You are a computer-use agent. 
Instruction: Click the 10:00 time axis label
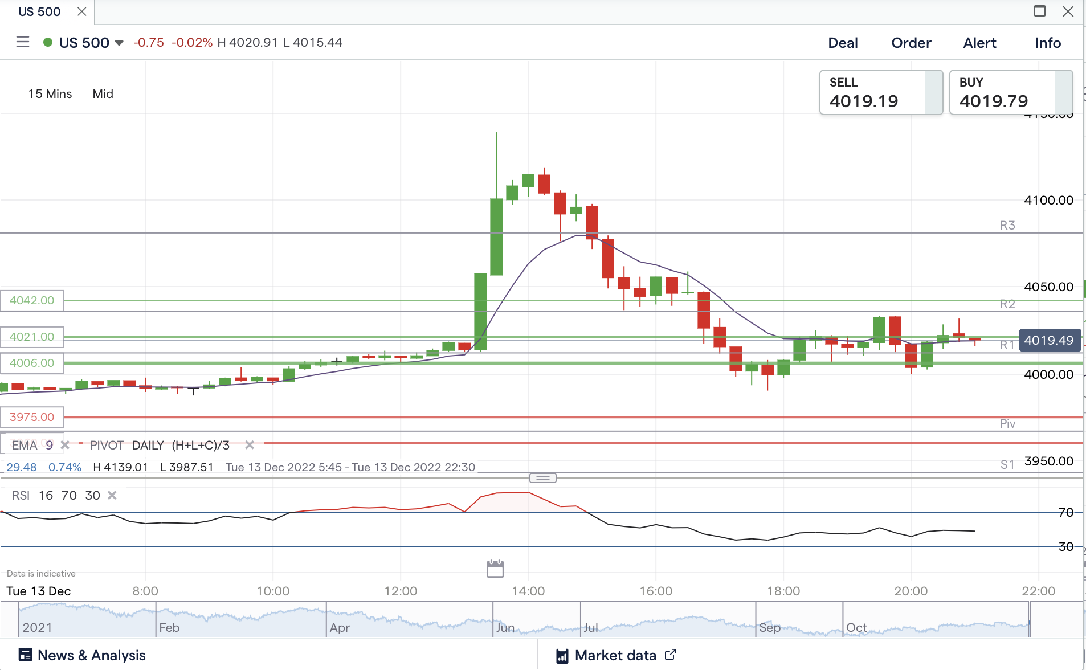tap(273, 591)
